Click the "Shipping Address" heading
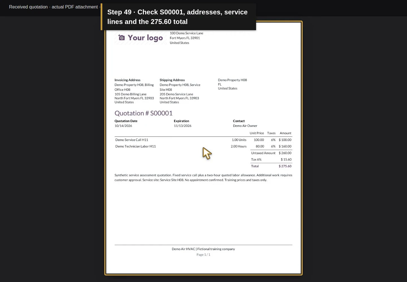The image size is (407, 282). (172, 80)
